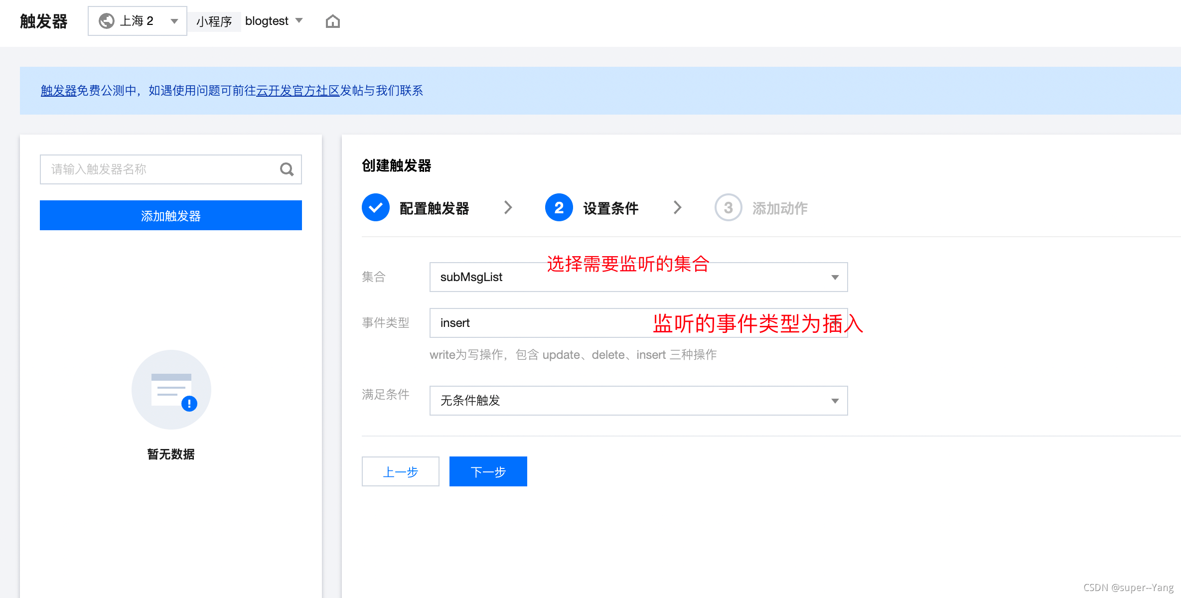Click the step 3 circle icon
Screen dimensions: 1181x598
point(728,207)
